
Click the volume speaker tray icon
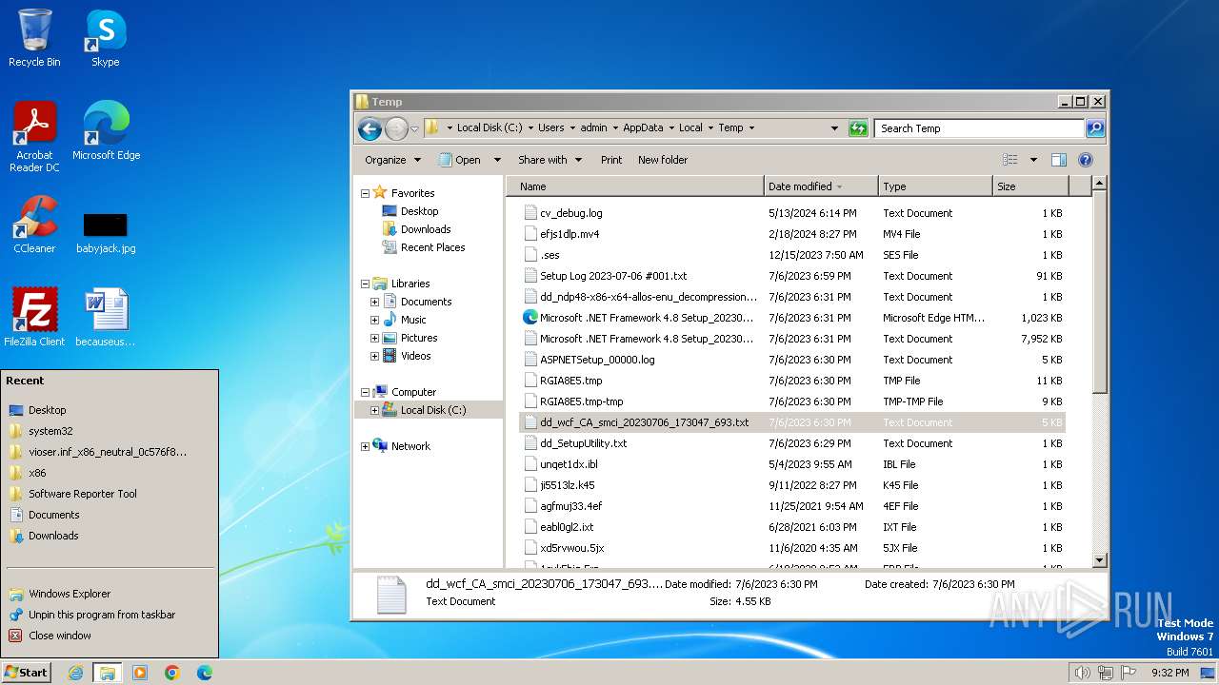click(1082, 673)
